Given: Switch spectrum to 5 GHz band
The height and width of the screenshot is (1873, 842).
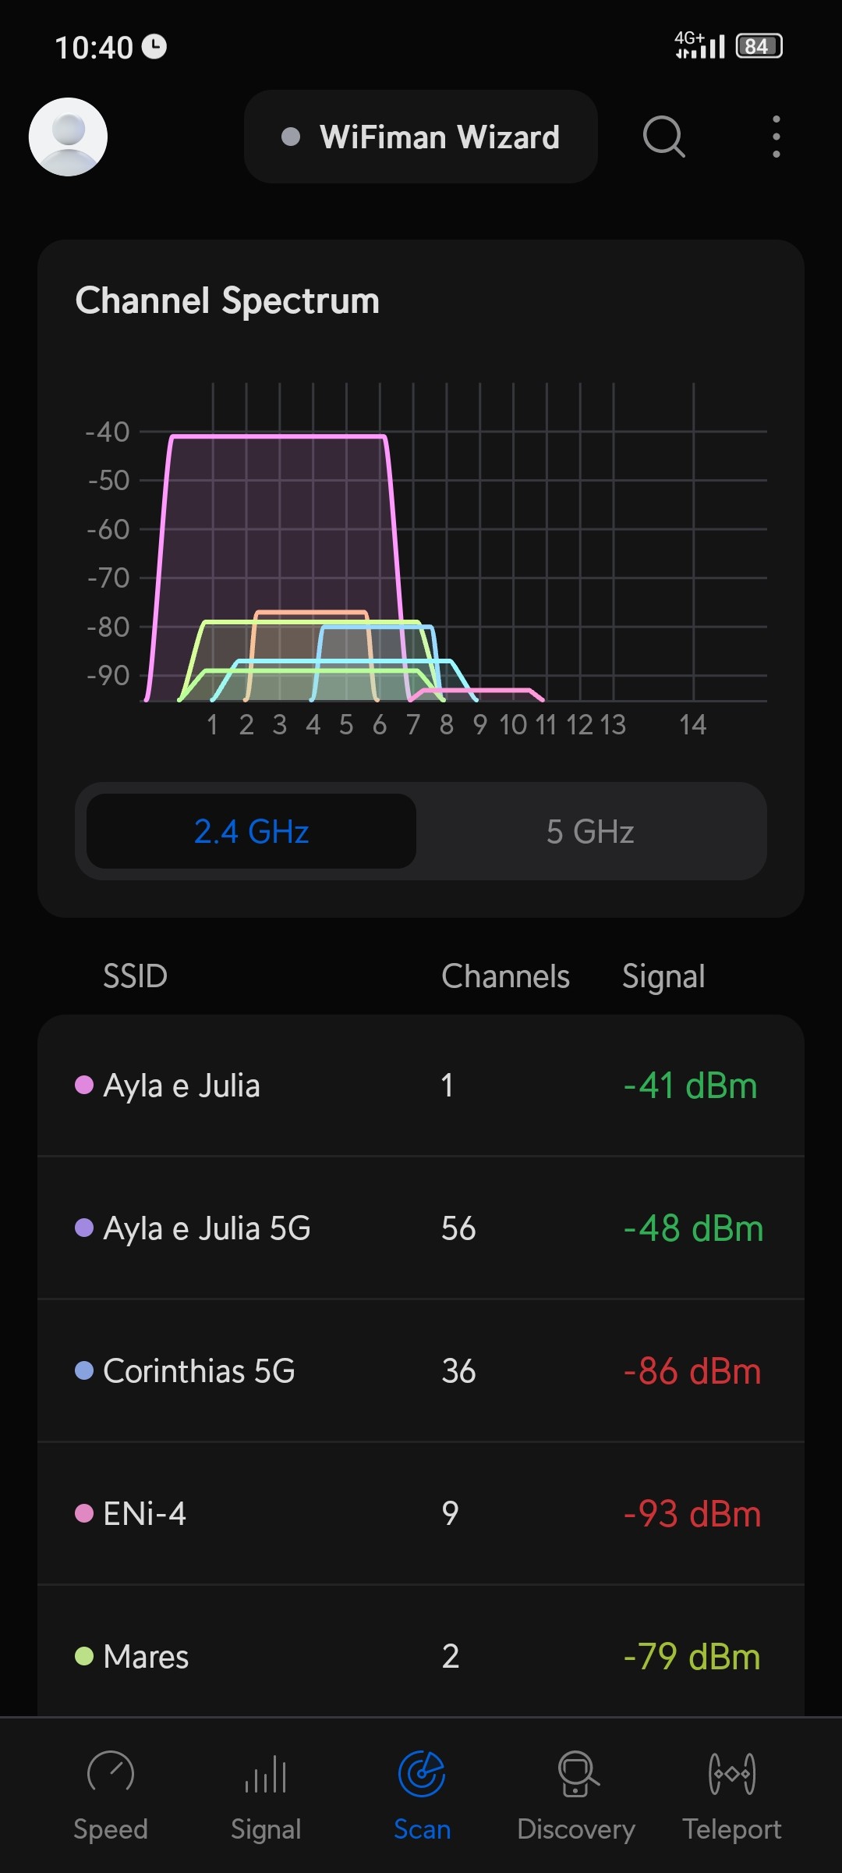Looking at the screenshot, I should 590,831.
